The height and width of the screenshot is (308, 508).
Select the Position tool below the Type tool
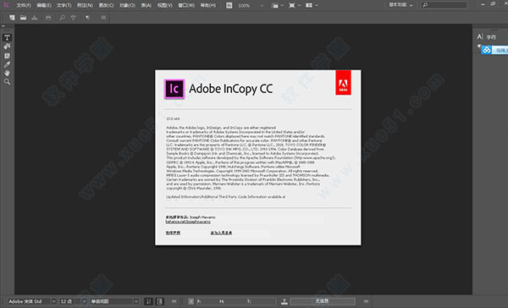[7, 47]
